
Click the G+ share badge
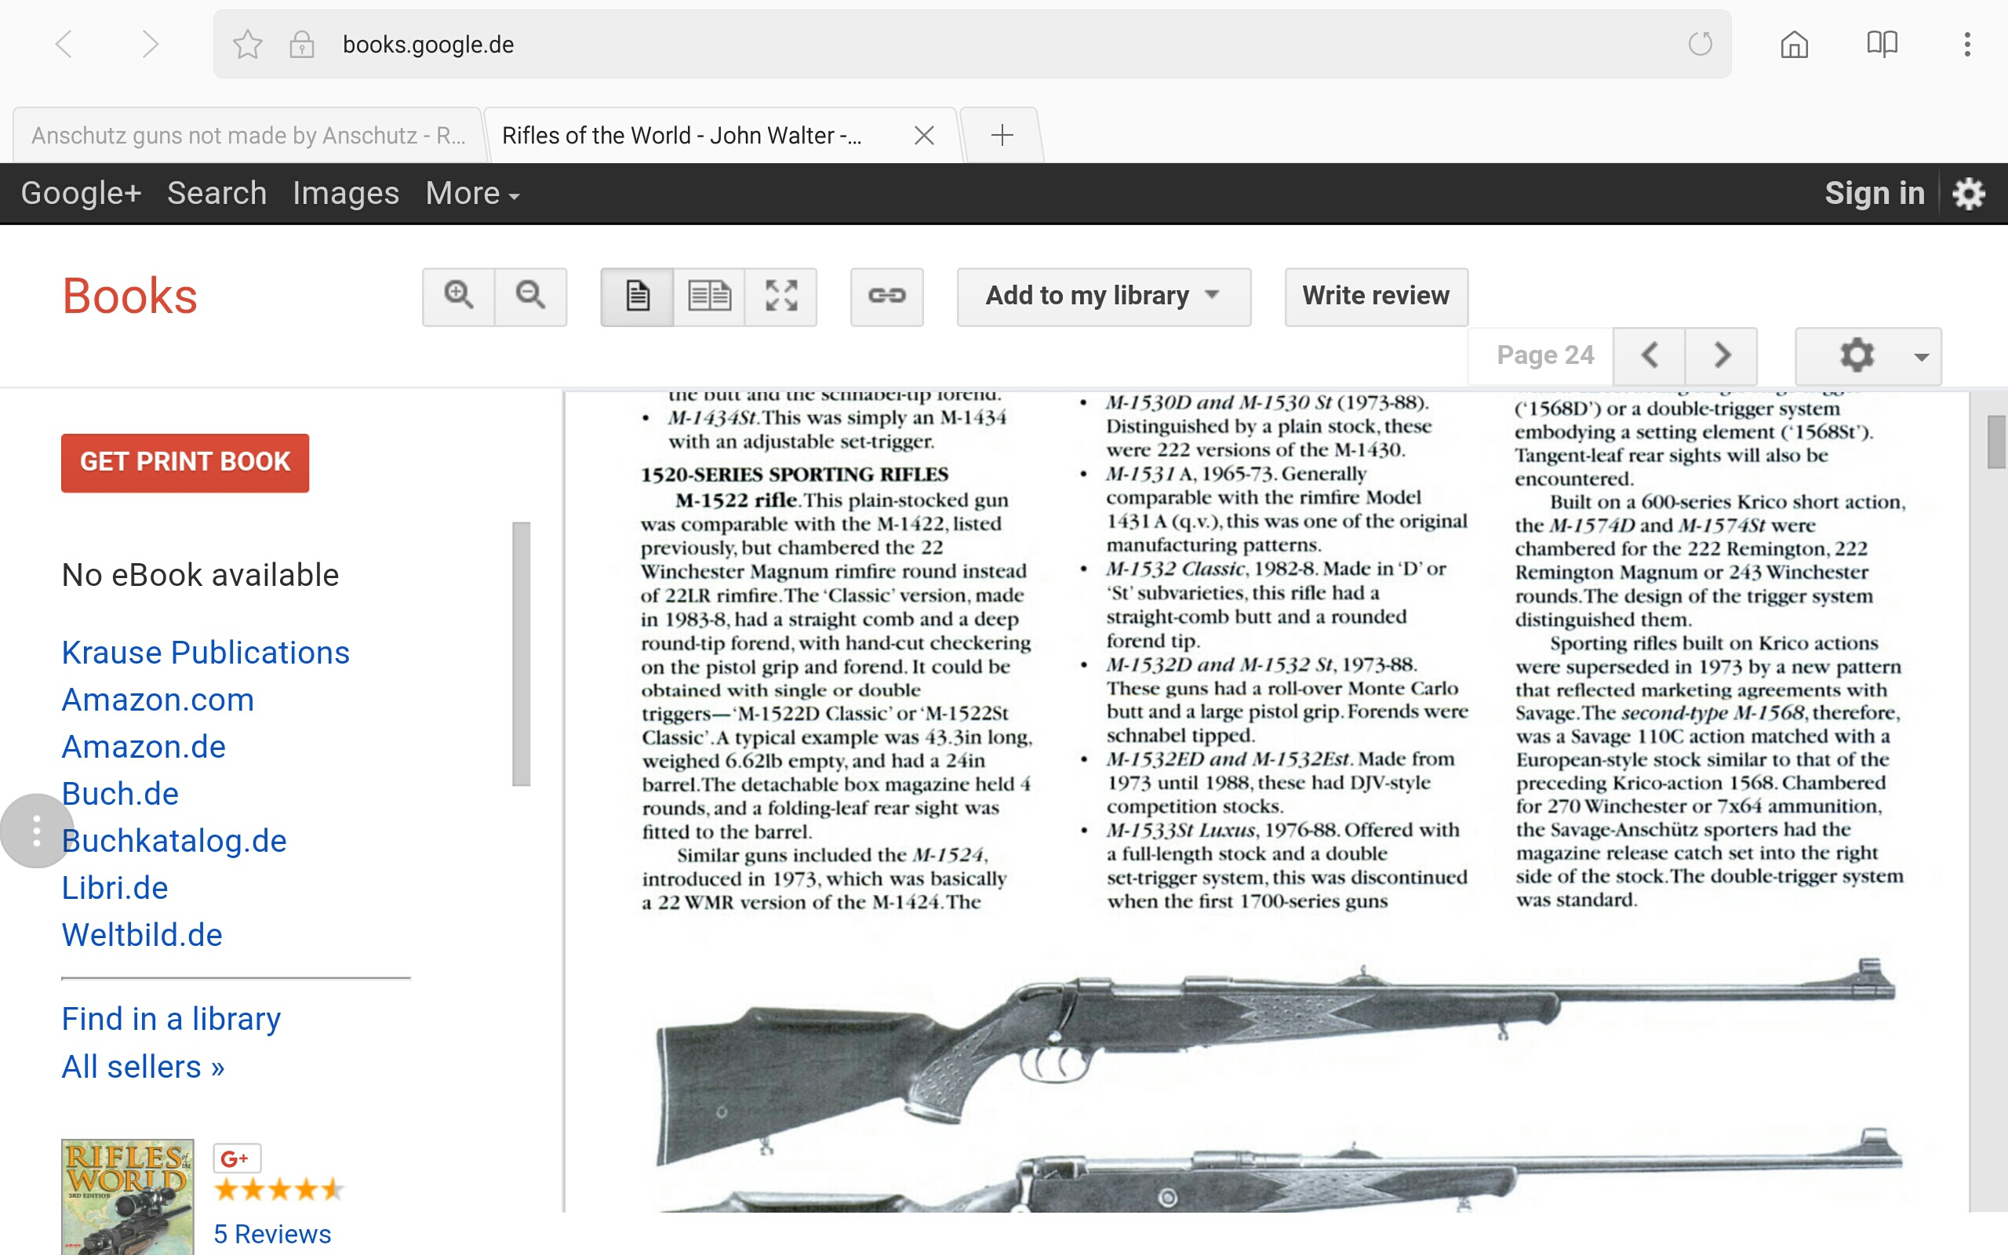coord(238,1158)
